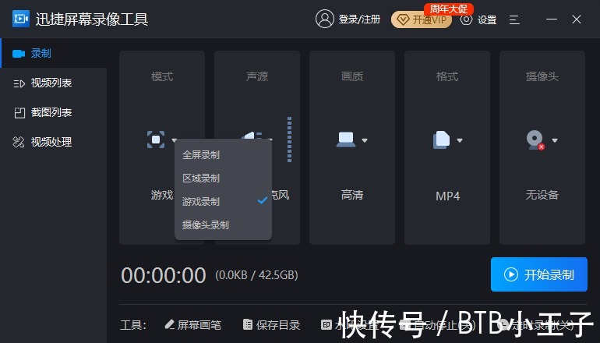Click the user avatar icon
Viewport: 600px width, 343px height.
[324, 19]
